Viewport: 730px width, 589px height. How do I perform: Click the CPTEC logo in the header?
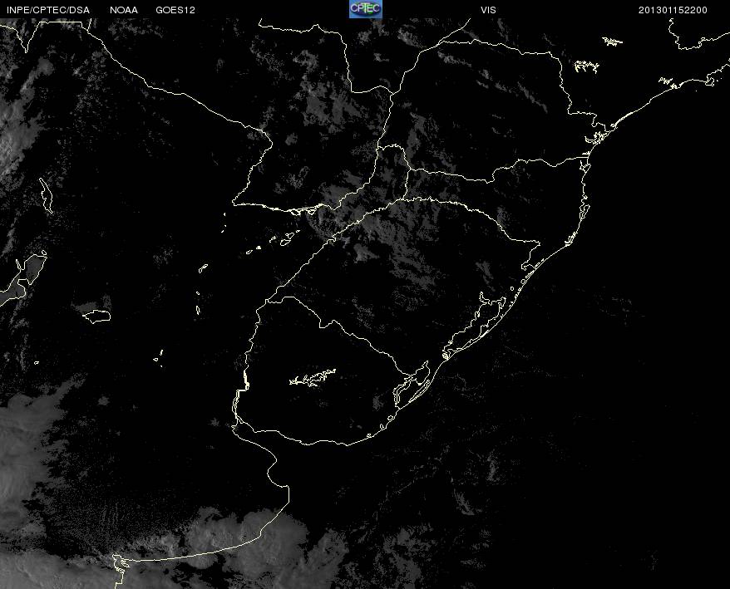[366, 9]
